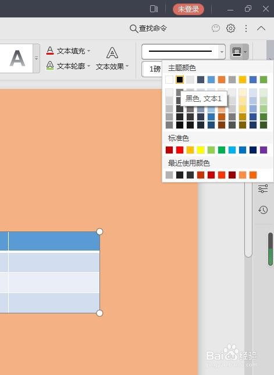Click the blue table header cell
The width and height of the screenshot is (274, 375).
(x=54, y=241)
